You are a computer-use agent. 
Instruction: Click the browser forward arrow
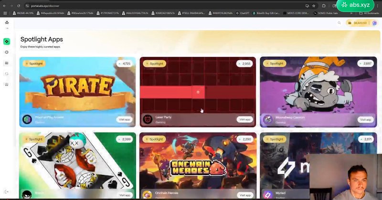coord(11,6)
